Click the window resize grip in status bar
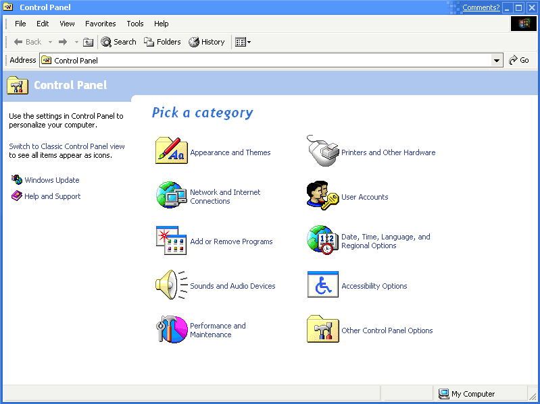540x404 pixels. (533, 397)
